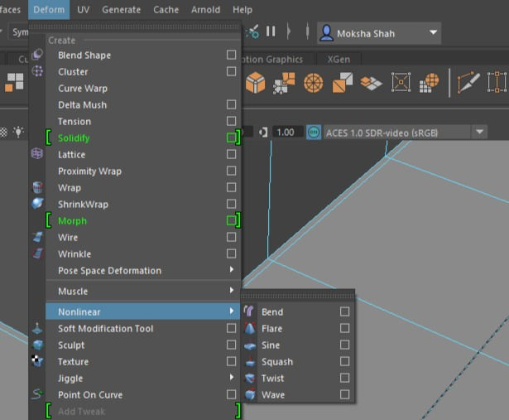Image resolution: width=509 pixels, height=420 pixels.
Task: Open the Help menu
Action: coord(242,10)
